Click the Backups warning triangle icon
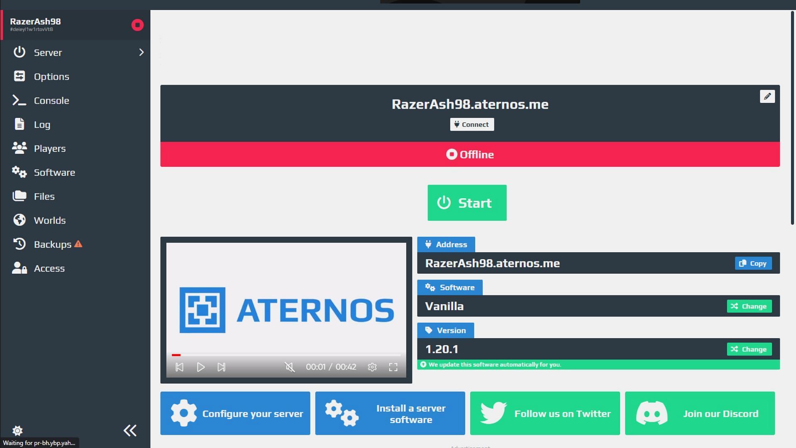 coord(78,244)
